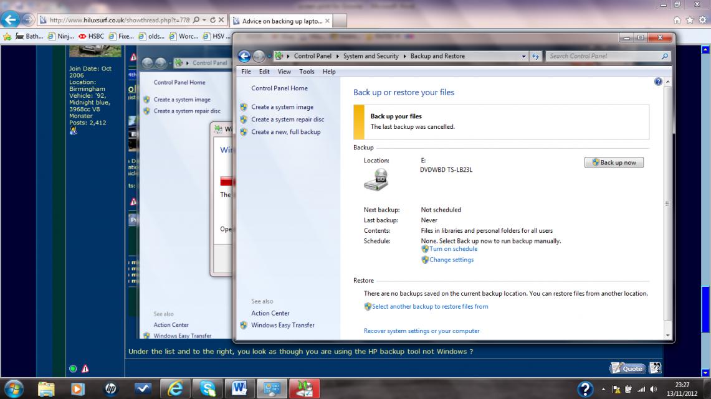Screen dimensions: 711x399
Task: Refresh the Backup and Restore address bar
Action: (x=535, y=56)
